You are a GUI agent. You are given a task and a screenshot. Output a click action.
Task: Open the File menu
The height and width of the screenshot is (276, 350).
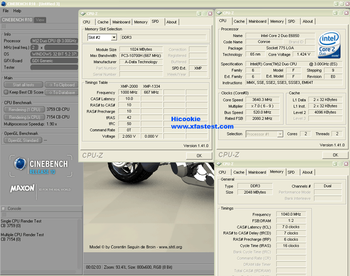(6, 10)
